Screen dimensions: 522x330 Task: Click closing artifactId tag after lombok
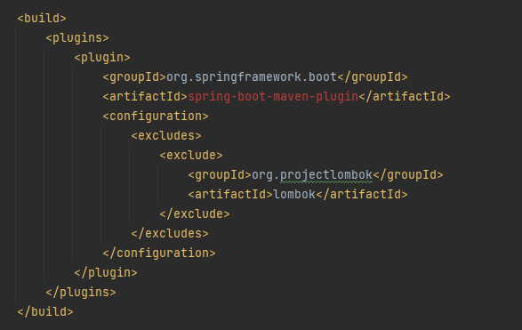click(x=362, y=195)
